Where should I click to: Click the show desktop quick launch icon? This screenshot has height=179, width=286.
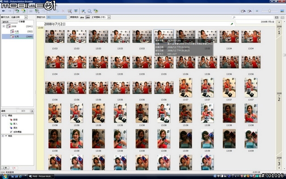[x=13, y=176]
